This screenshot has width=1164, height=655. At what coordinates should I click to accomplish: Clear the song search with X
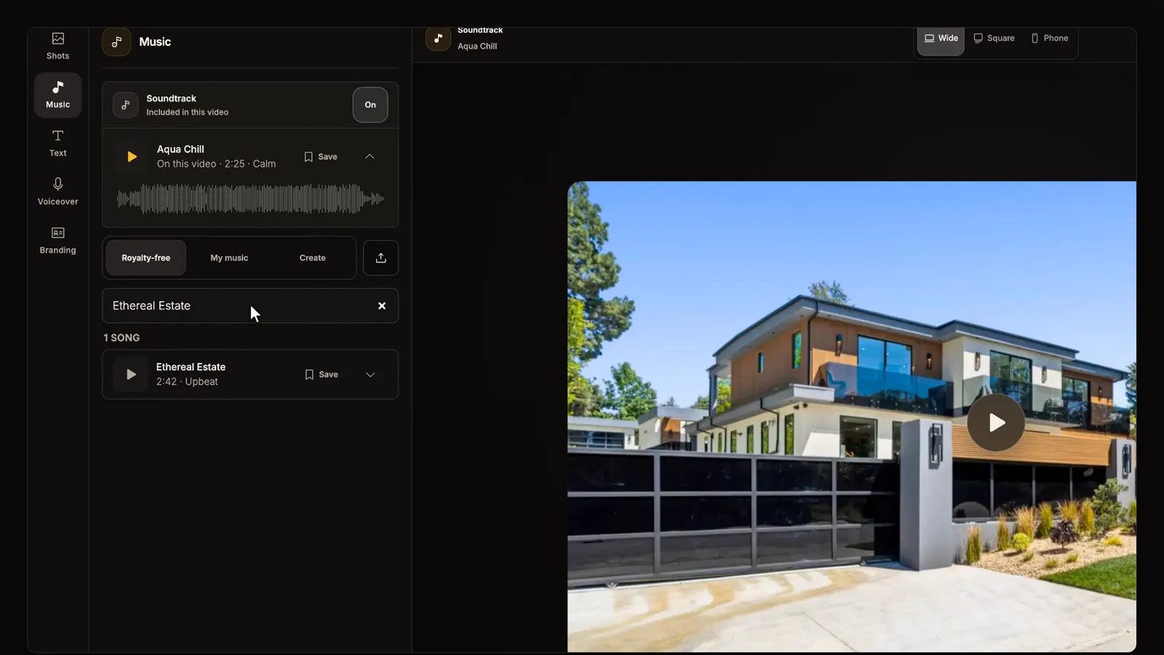coord(382,306)
